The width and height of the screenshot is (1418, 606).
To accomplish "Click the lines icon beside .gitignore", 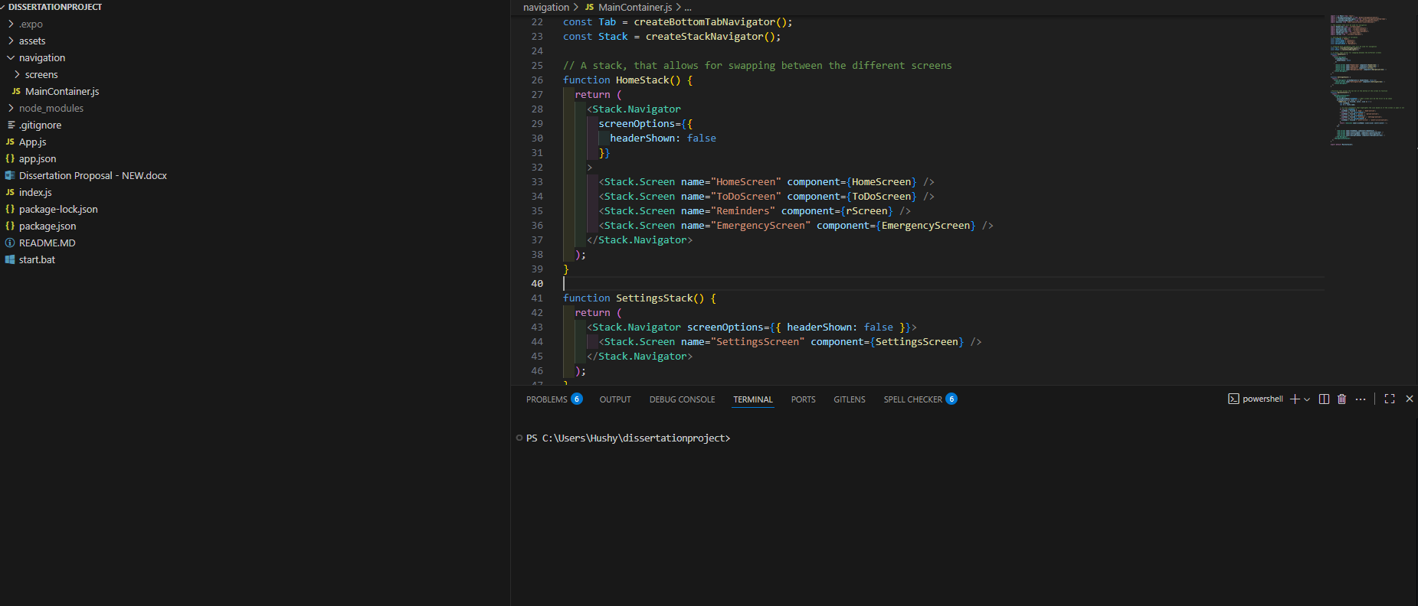I will 11,125.
